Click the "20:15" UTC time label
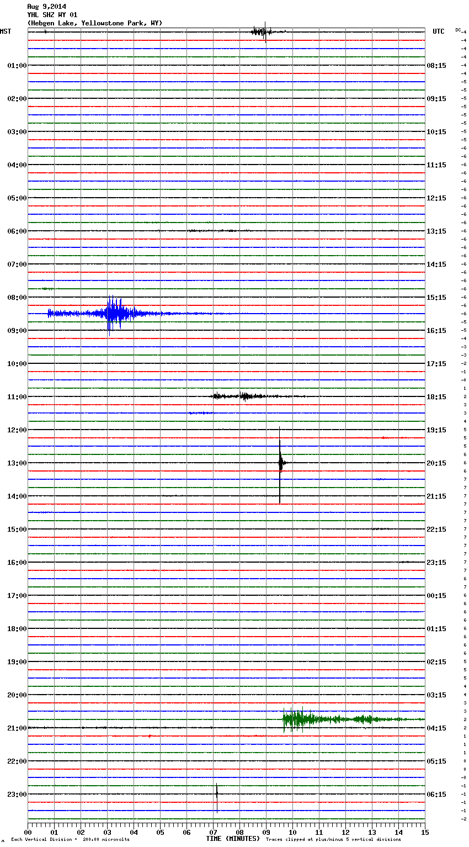 tap(436, 463)
